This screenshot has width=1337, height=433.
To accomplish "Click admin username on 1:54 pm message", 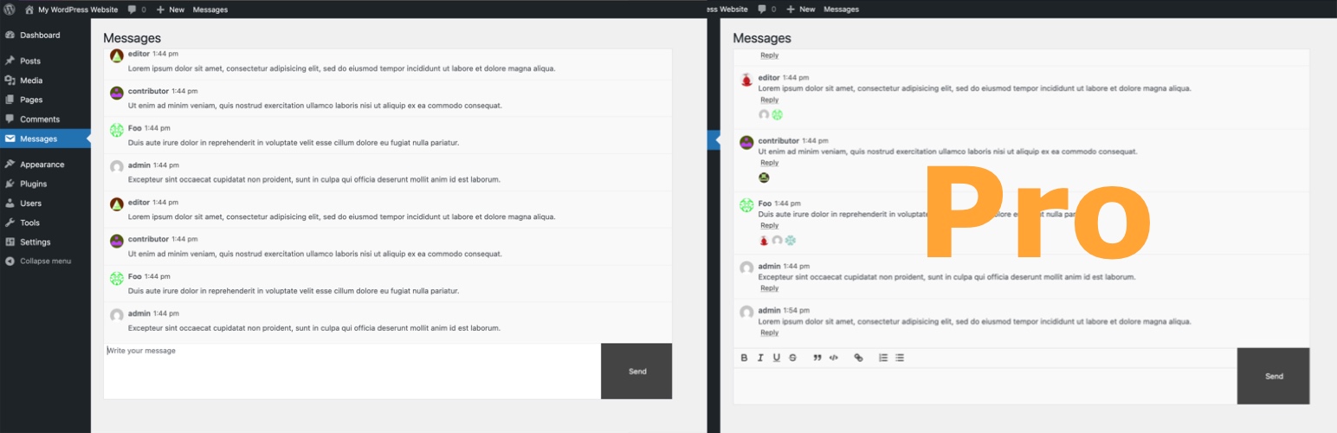I will click(x=769, y=310).
